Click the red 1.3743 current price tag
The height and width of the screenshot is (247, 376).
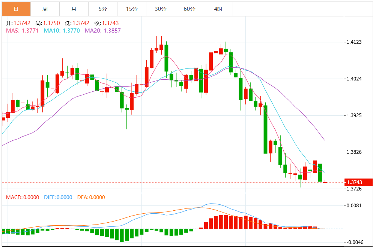pyautogui.click(x=359, y=182)
